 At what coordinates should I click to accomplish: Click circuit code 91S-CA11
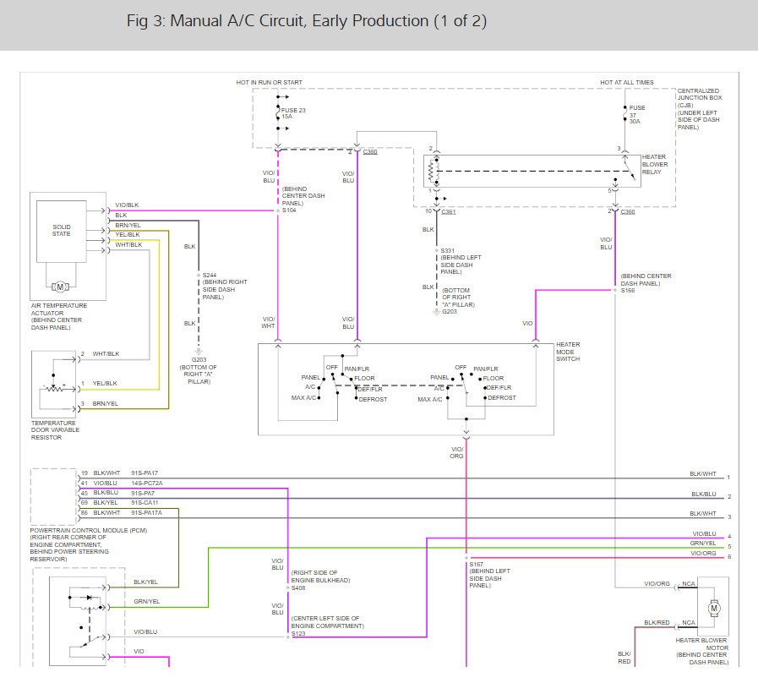145,503
